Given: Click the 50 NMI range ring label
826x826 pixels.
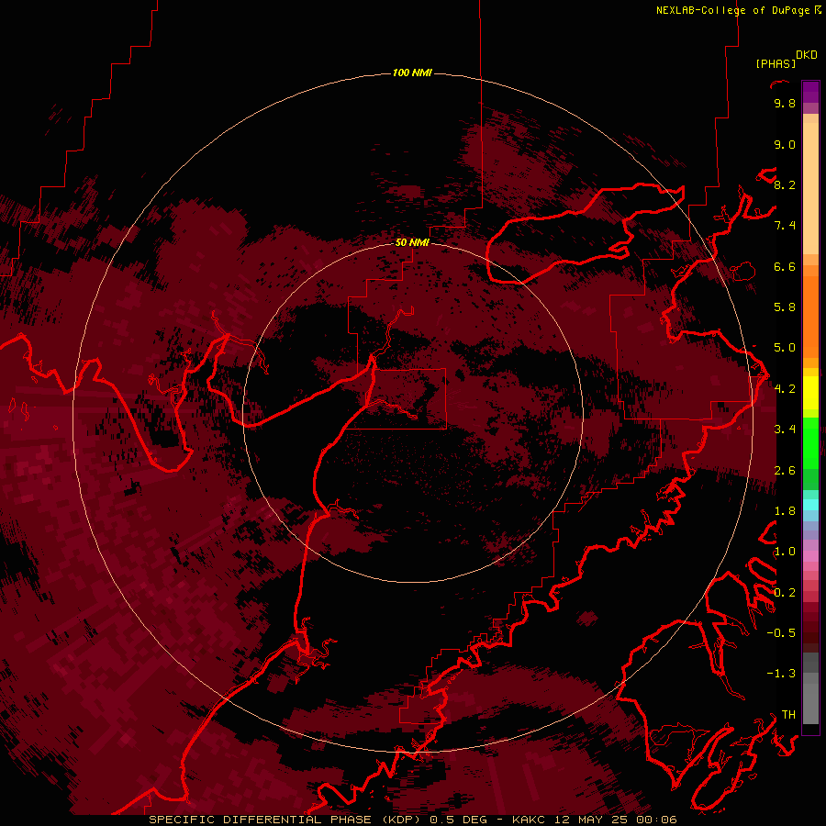Looking at the screenshot, I should click(x=412, y=242).
